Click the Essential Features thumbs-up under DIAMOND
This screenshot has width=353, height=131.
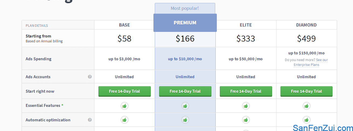[x=306, y=106]
